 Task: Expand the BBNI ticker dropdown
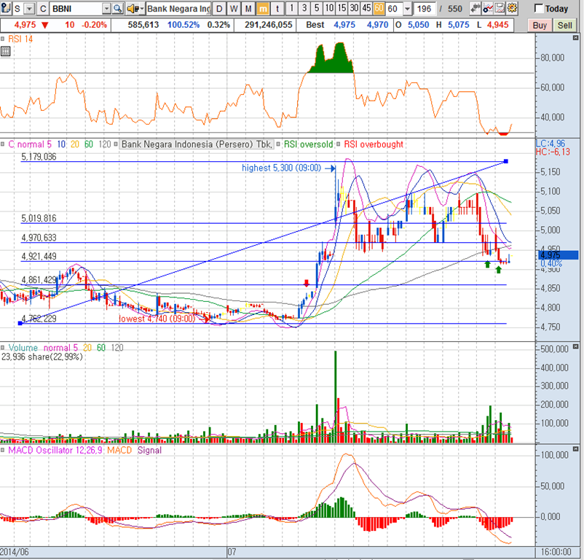point(106,8)
